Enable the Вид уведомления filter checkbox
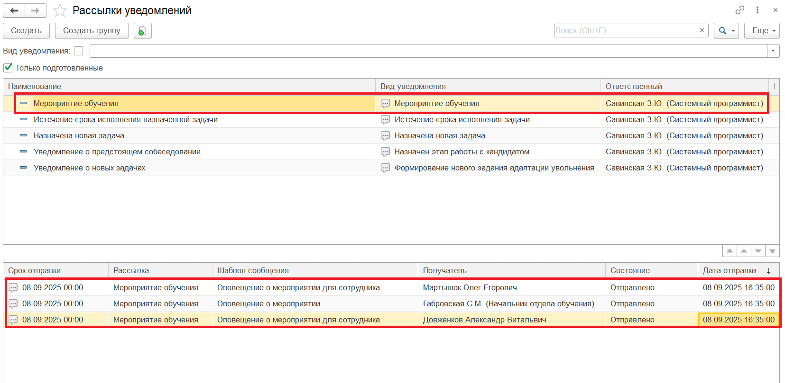The image size is (785, 383). (x=79, y=51)
